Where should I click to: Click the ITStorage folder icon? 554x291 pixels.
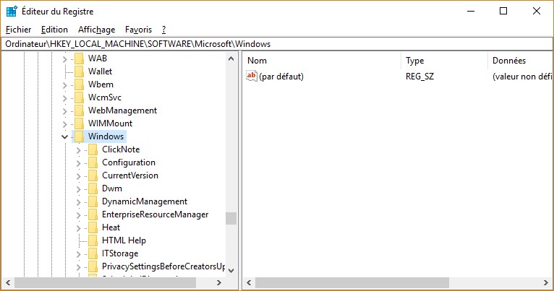click(x=93, y=253)
